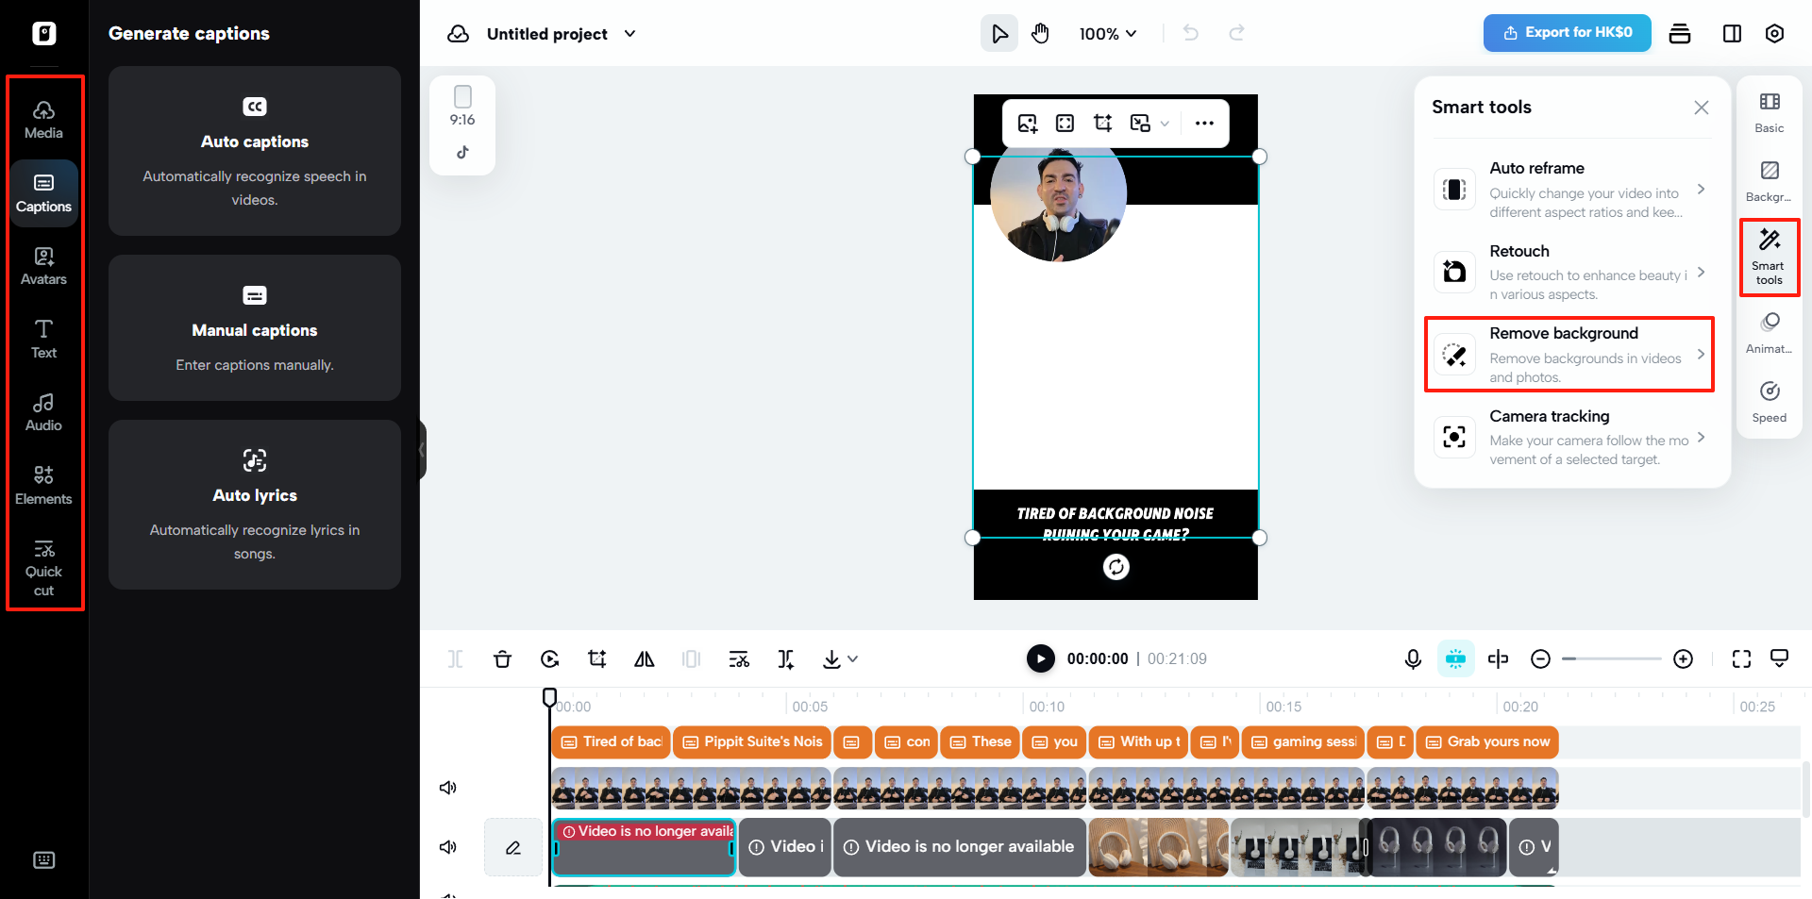This screenshot has width=1812, height=899.
Task: Open the Elements panel
Action: click(x=43, y=485)
